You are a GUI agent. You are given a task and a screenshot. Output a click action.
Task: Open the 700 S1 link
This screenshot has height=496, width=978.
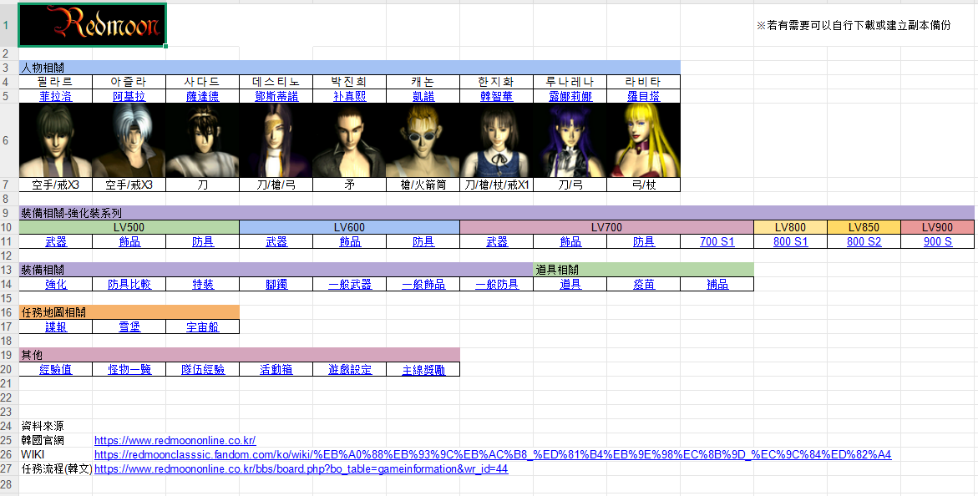717,242
